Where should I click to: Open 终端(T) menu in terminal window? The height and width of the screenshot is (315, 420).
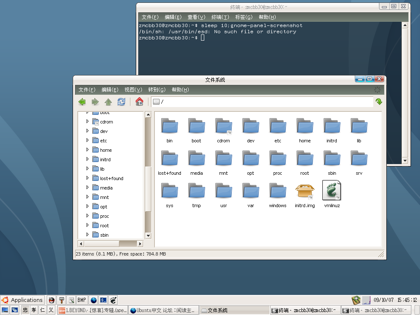[220, 17]
